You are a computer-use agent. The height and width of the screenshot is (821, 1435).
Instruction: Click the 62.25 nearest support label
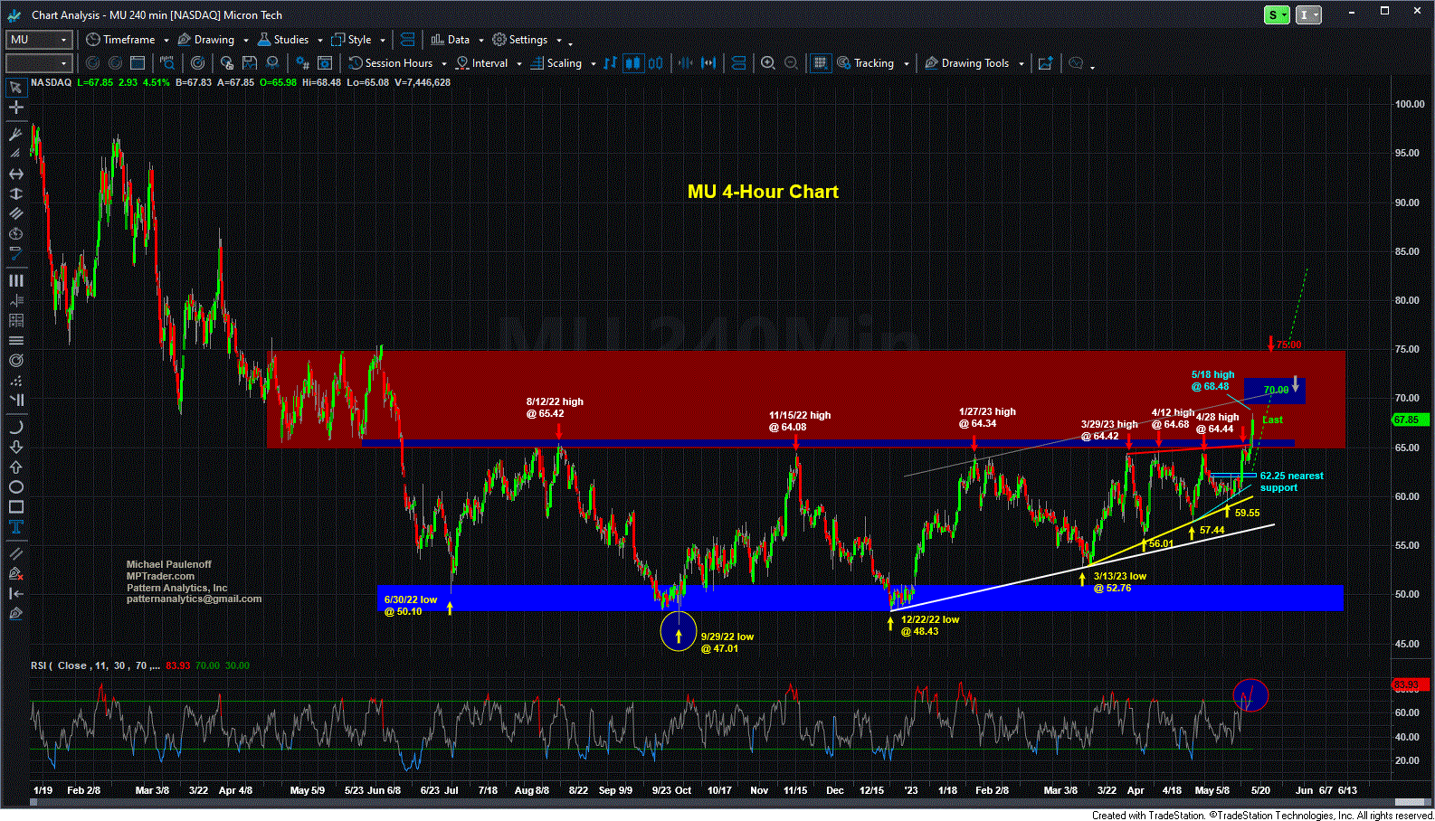click(x=1291, y=482)
